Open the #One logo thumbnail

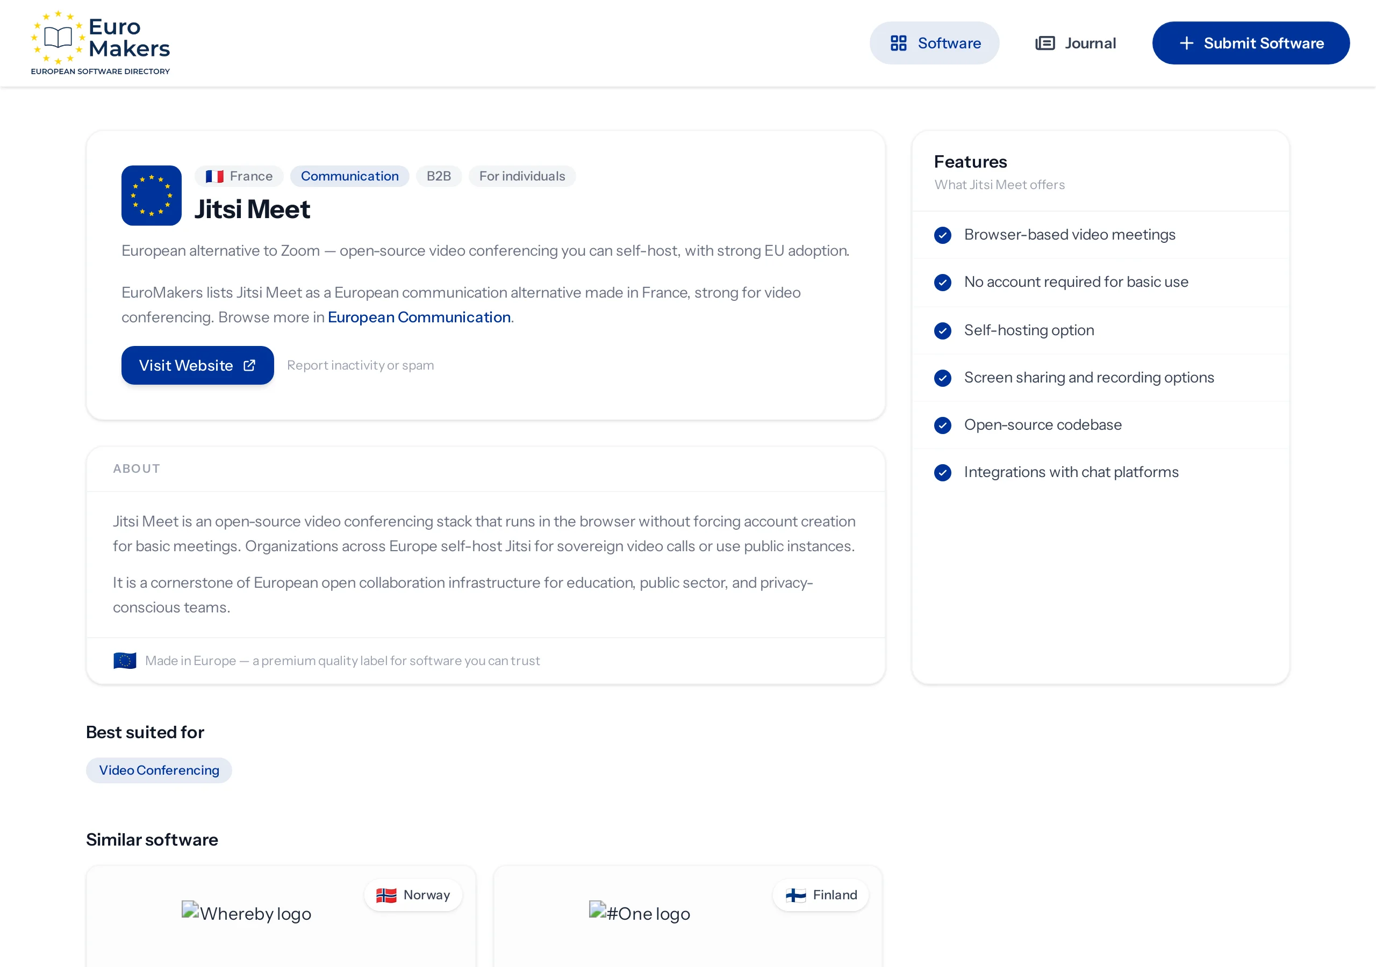640,913
